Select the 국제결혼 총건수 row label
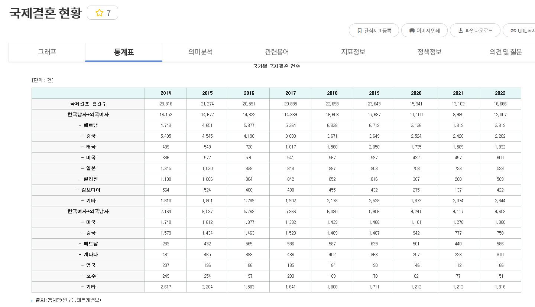Screen dimensions: 535x307 [x=88, y=104]
